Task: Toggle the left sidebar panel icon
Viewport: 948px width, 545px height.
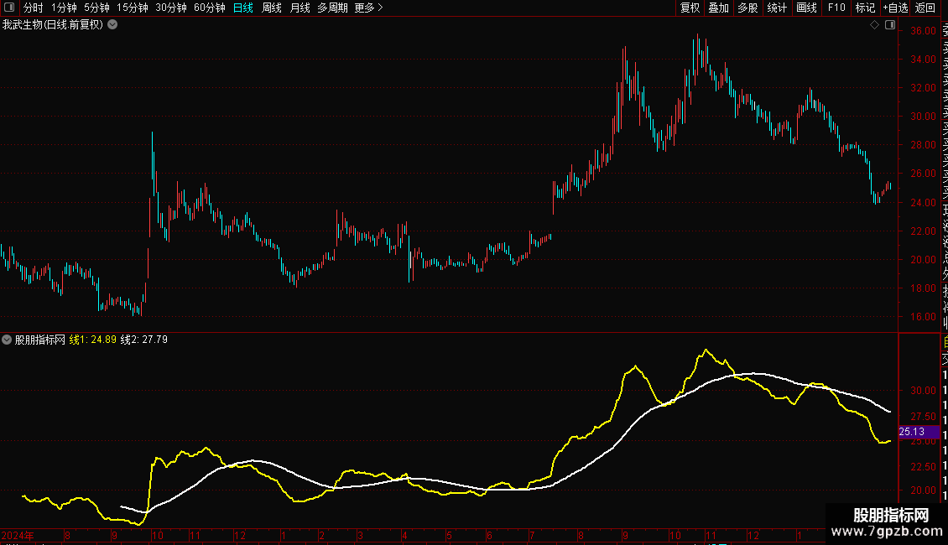Action: pyautogui.click(x=9, y=8)
